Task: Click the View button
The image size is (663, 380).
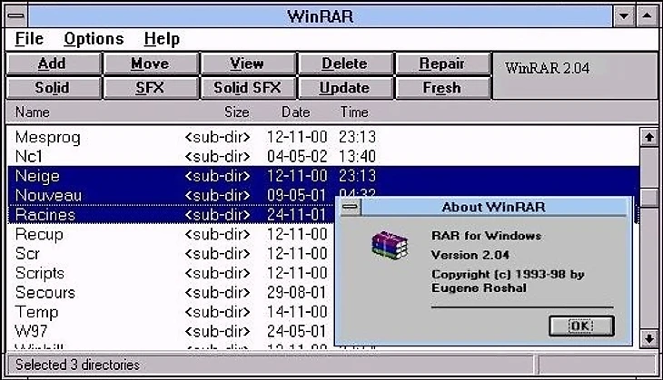Action: [248, 63]
